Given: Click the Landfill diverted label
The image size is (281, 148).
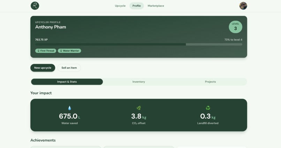Looking at the screenshot, I should coord(208,123).
